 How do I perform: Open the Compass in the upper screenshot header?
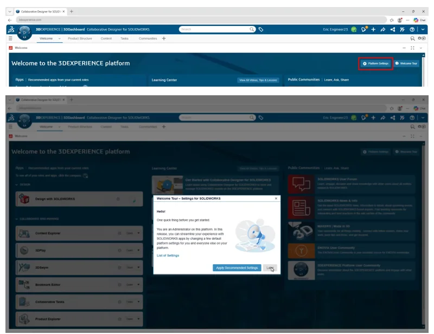[x=24, y=33]
